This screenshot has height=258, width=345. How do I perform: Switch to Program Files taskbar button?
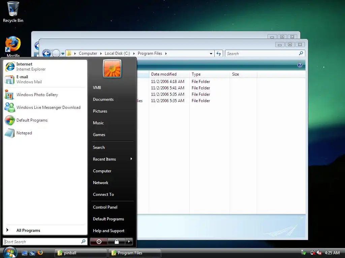click(x=135, y=253)
